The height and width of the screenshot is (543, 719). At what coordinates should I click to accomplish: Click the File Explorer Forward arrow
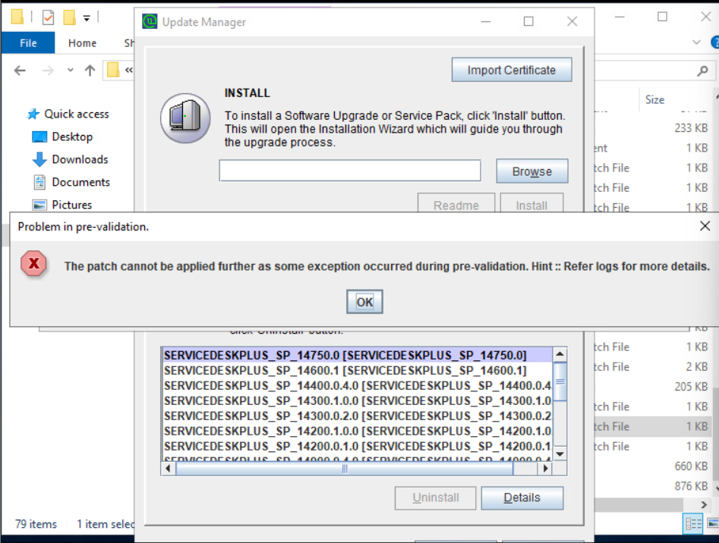pos(48,71)
